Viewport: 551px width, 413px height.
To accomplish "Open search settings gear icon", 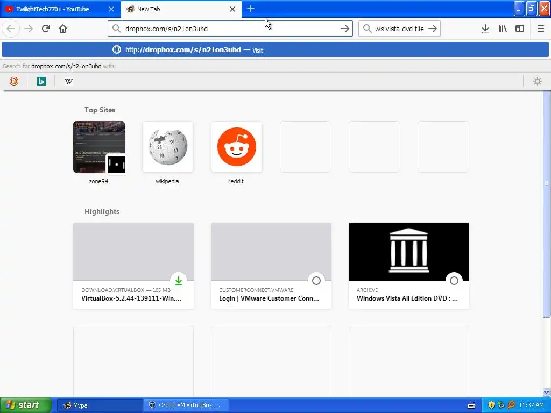I will (538, 81).
